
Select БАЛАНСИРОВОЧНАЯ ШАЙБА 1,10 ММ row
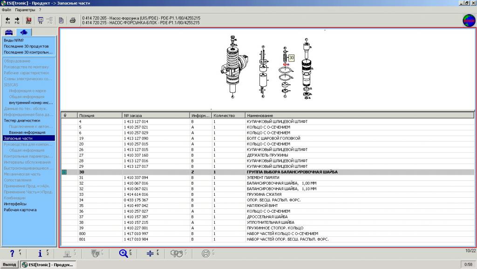(267, 189)
